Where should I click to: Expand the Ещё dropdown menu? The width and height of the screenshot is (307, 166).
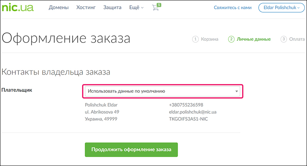click(137, 7)
